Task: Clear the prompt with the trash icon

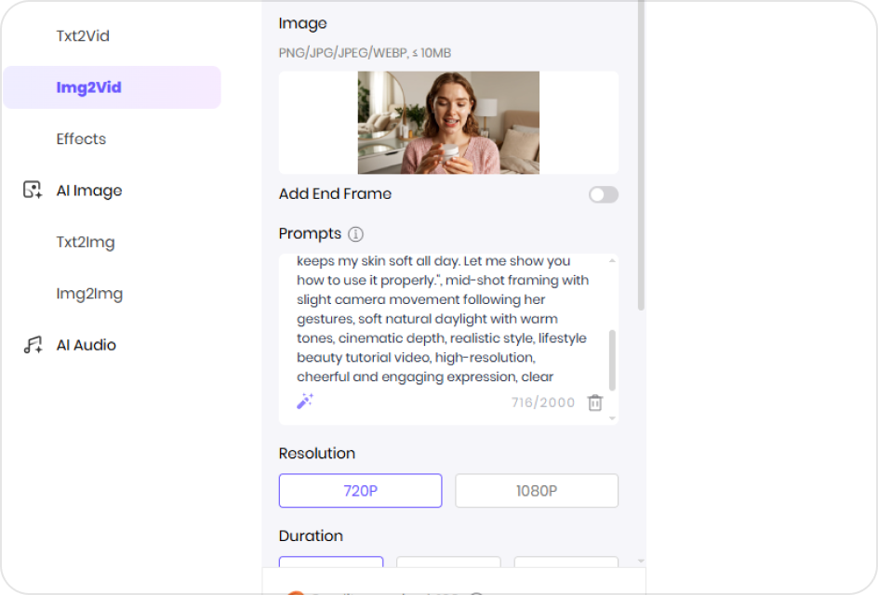Action: coord(594,403)
